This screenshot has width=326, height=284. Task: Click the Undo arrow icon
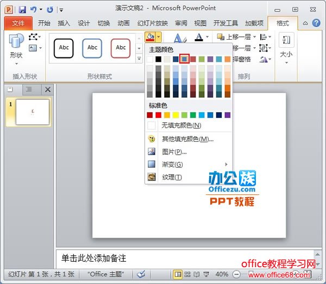pyautogui.click(x=33, y=9)
